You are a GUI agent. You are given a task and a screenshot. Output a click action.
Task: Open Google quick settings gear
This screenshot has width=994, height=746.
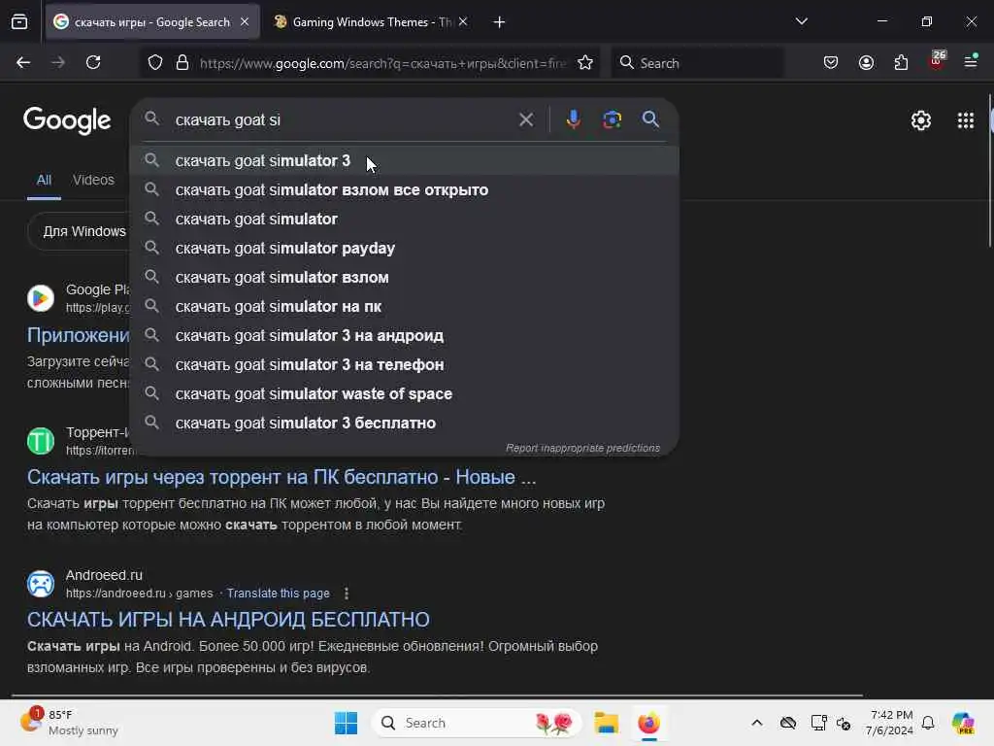[x=920, y=120]
